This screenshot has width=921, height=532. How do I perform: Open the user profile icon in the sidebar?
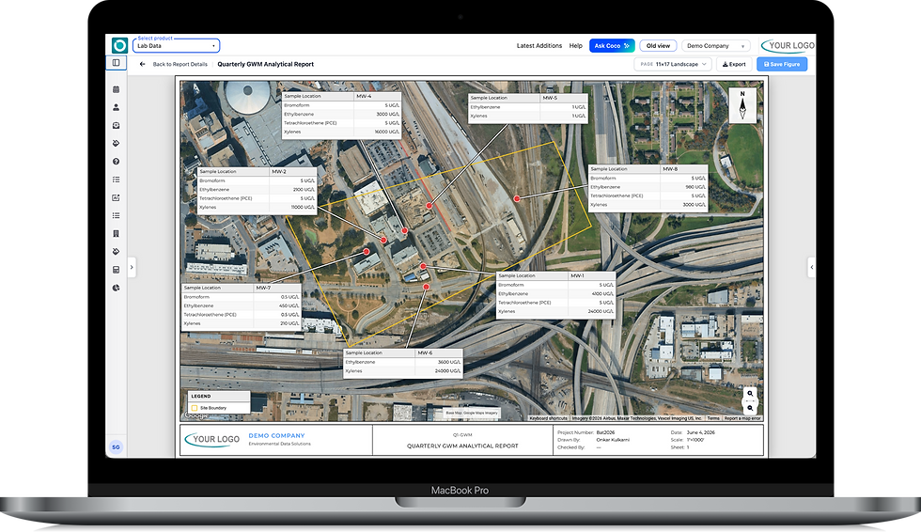click(x=117, y=107)
